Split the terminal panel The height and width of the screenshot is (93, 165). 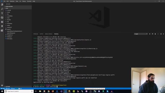(x=152, y=34)
